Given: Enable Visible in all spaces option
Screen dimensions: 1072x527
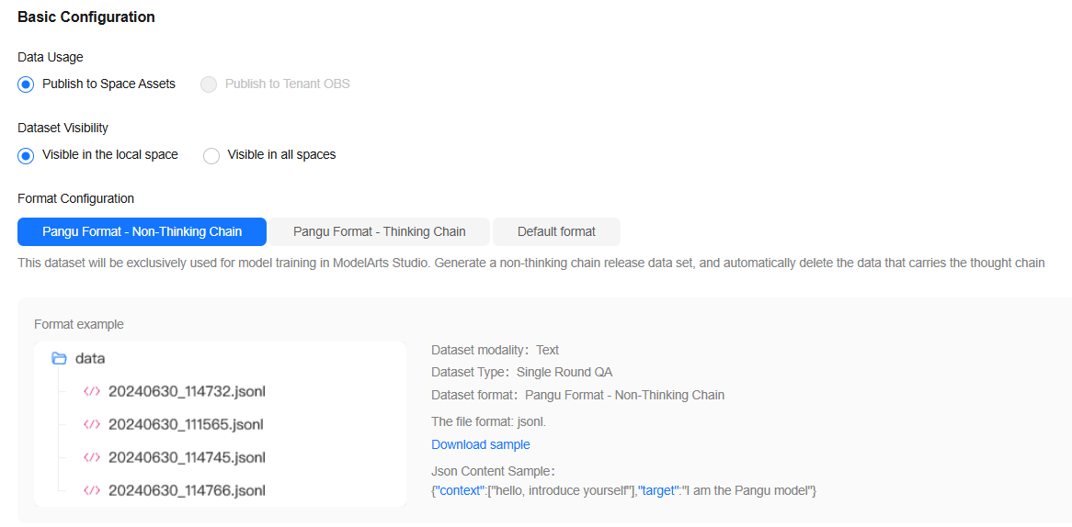Looking at the screenshot, I should 211,155.
